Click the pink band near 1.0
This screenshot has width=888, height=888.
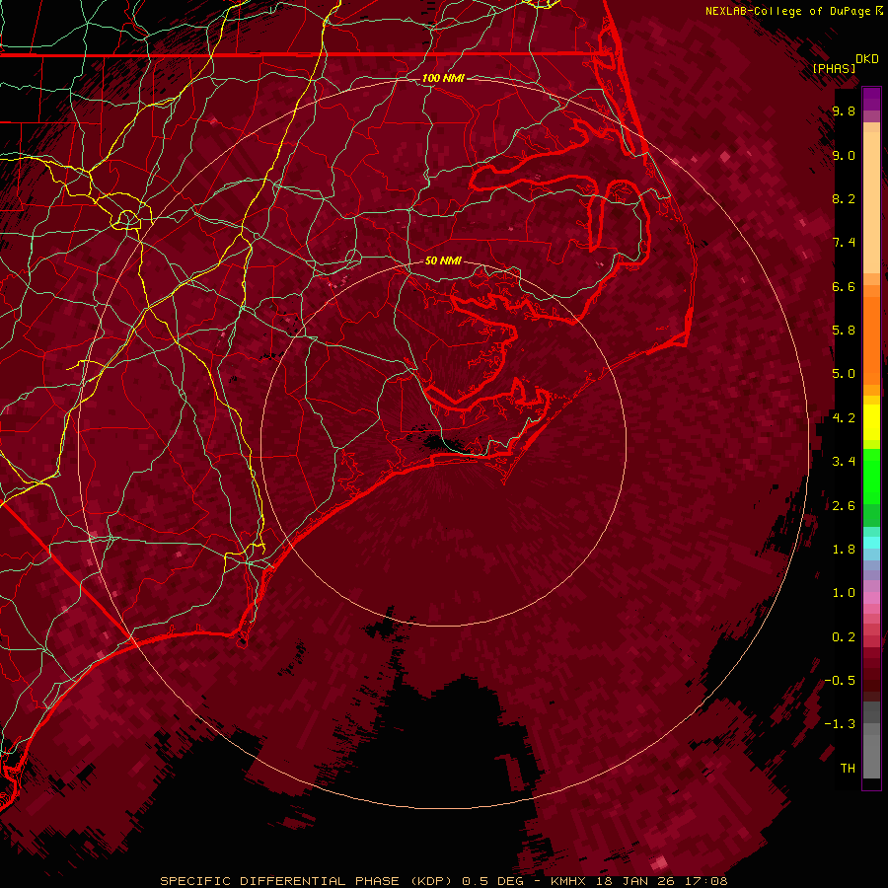tap(871, 598)
